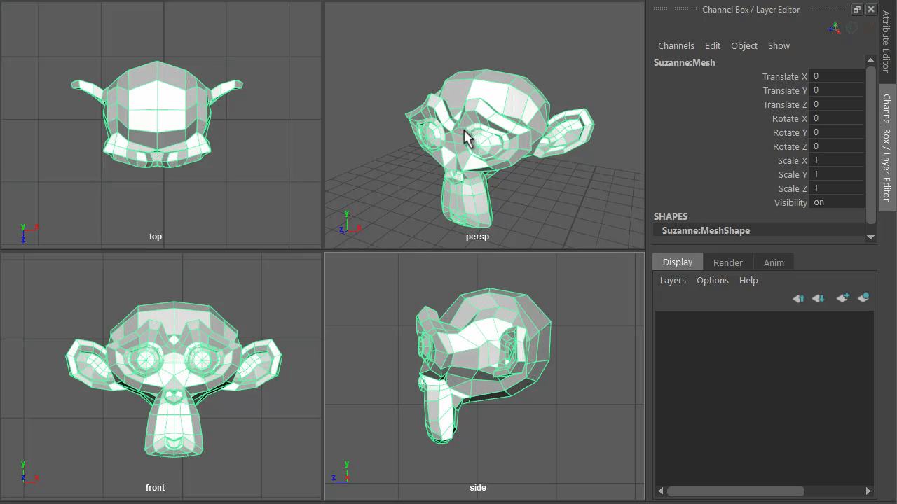Switch to the Render layer tab
Screen dimensions: 897x504
[728, 262]
